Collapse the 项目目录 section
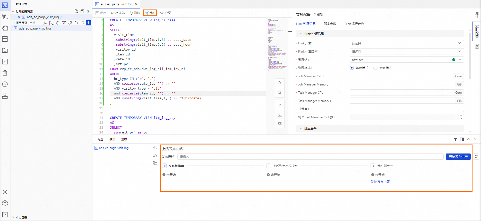The image size is (481, 221). click(13, 23)
